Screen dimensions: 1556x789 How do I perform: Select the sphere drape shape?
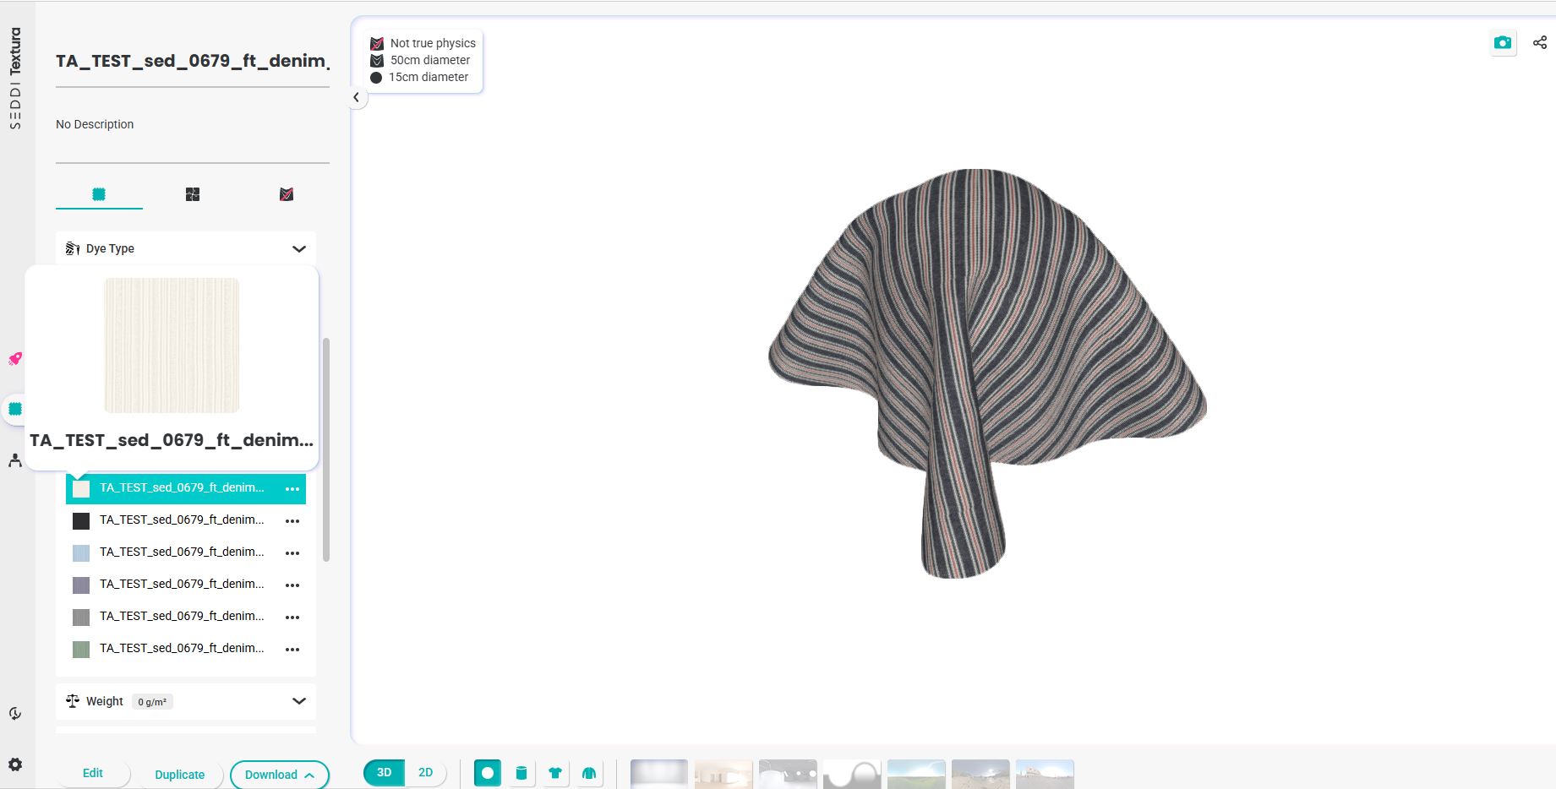[x=488, y=773]
